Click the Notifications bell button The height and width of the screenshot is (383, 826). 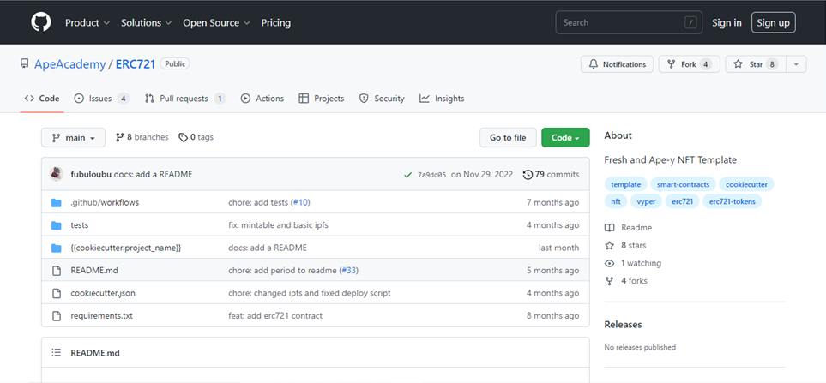617,64
